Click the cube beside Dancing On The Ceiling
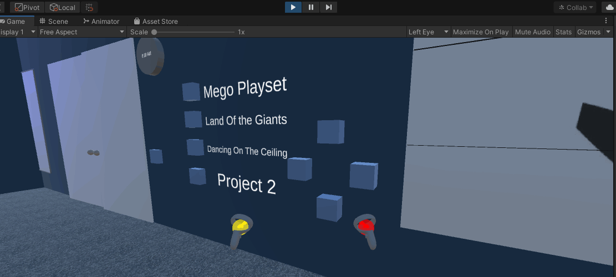This screenshot has height=277, width=616. pyautogui.click(x=195, y=147)
